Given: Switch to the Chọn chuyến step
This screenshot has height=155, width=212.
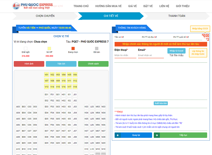Looking at the screenshot, I should pyautogui.click(x=45, y=16).
